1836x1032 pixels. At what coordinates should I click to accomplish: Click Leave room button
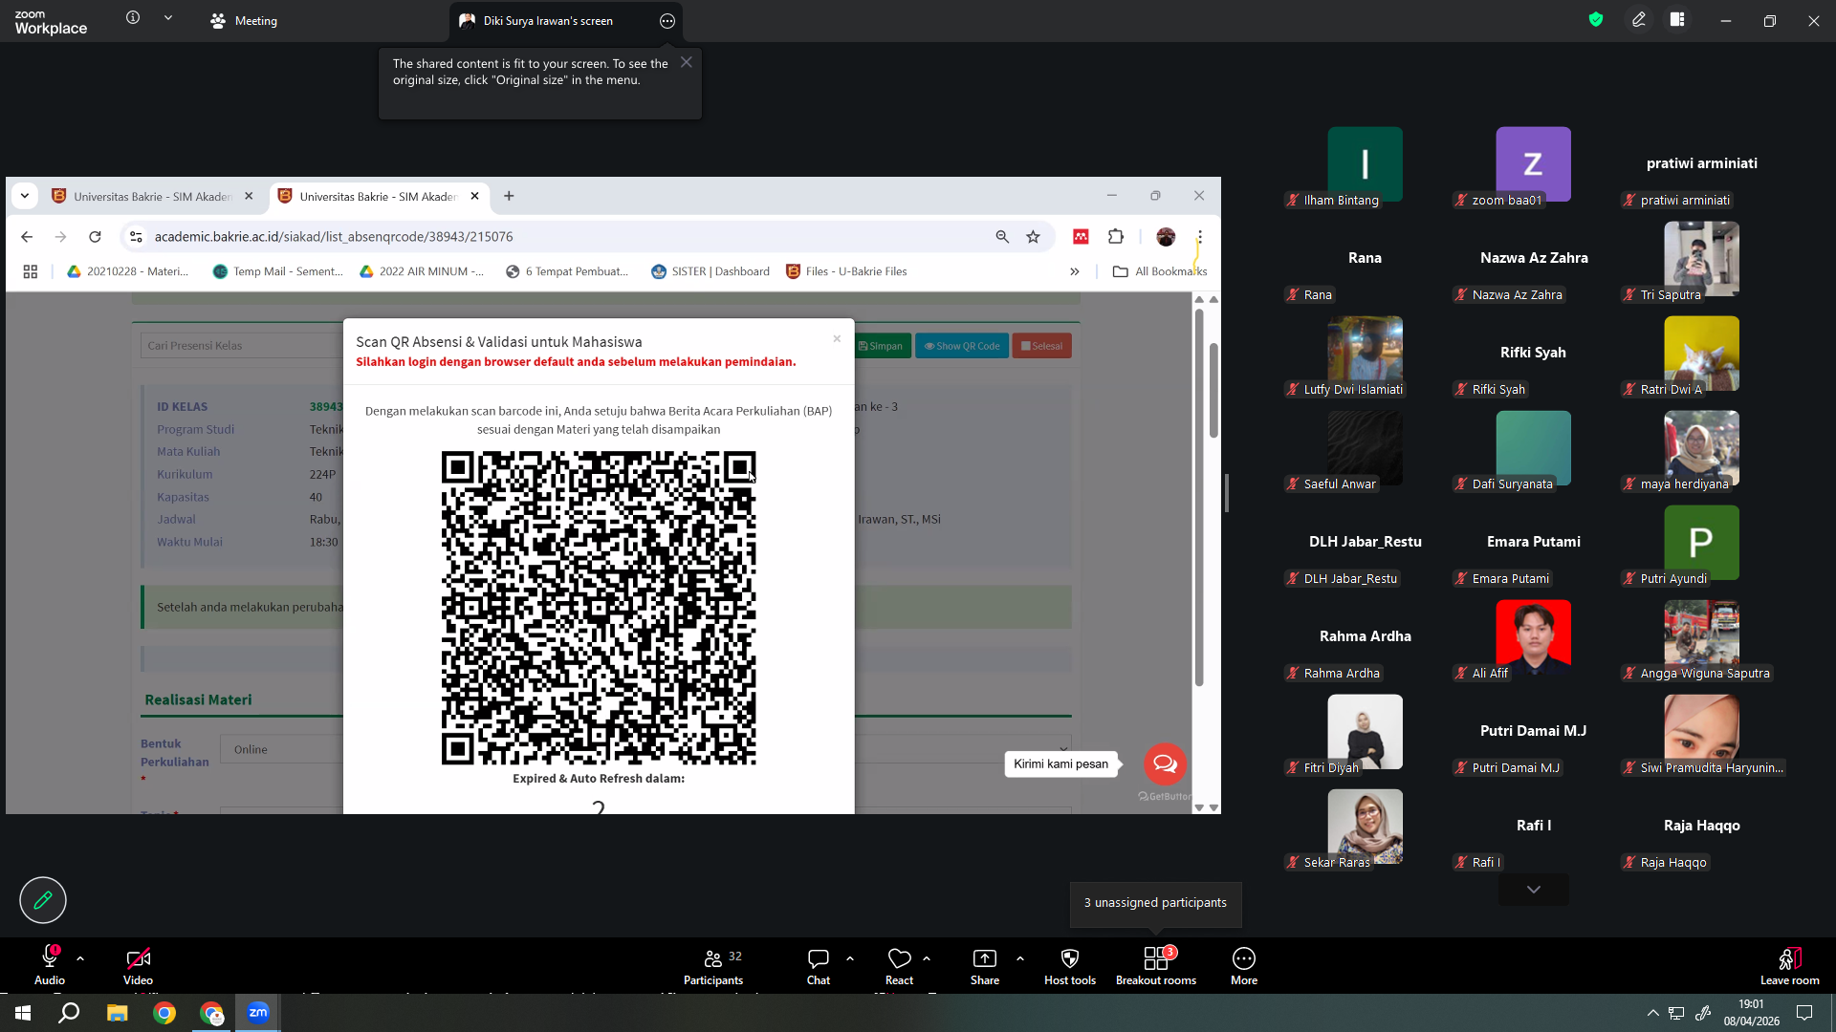pyautogui.click(x=1790, y=965)
